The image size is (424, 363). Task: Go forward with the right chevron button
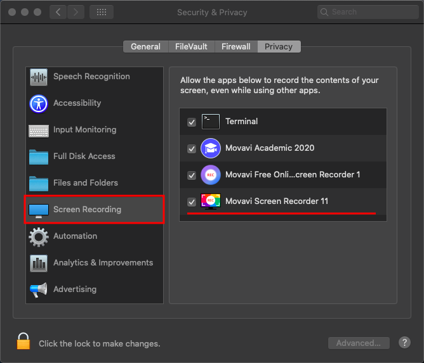tap(76, 12)
